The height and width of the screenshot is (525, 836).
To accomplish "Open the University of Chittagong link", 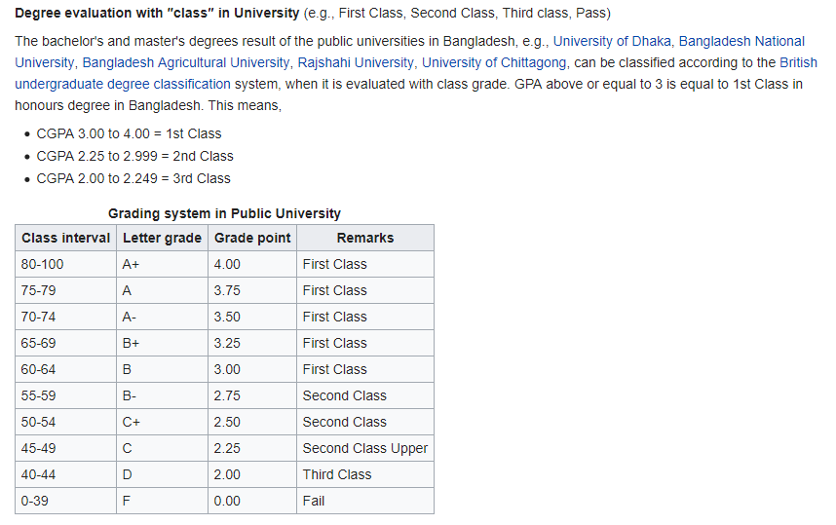I will tap(494, 62).
